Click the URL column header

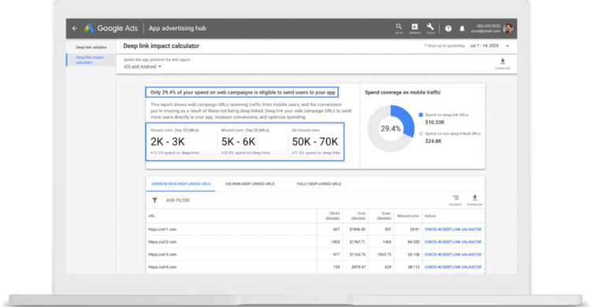152,216
